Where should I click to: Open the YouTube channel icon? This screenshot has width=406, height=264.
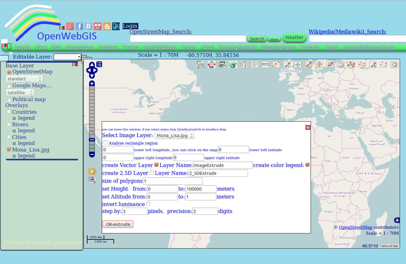pyautogui.click(x=98, y=26)
